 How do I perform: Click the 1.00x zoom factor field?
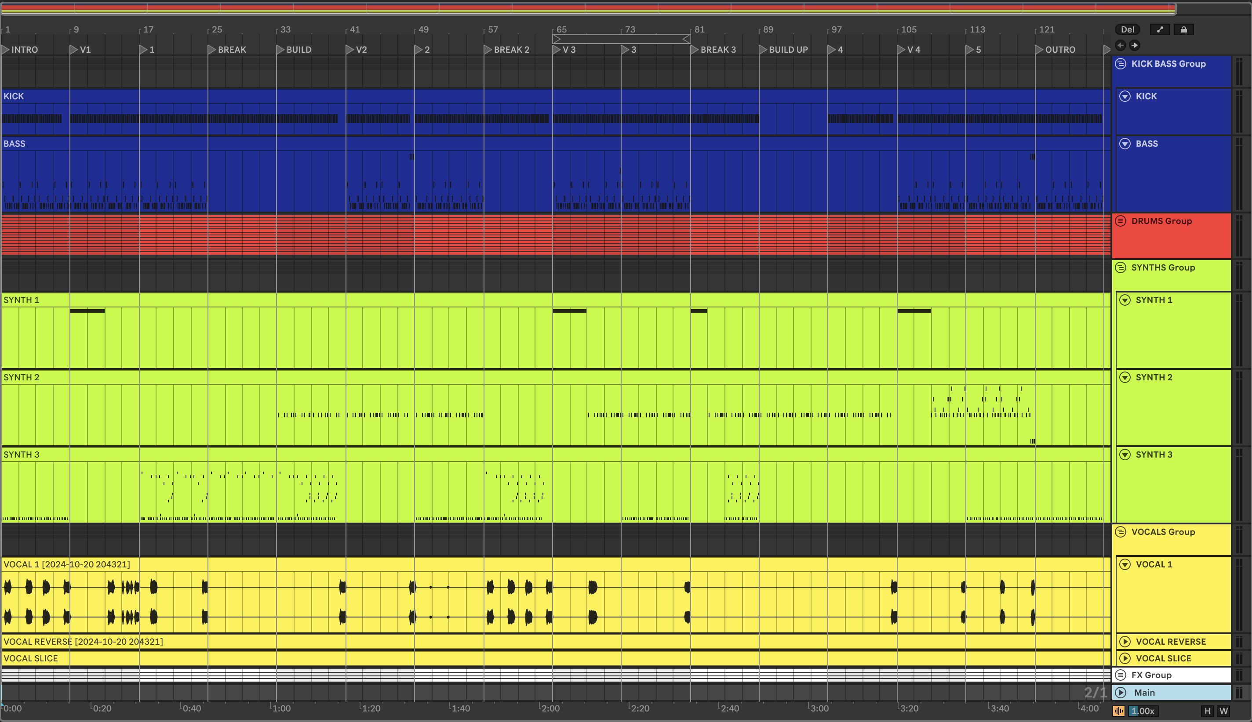(1143, 711)
